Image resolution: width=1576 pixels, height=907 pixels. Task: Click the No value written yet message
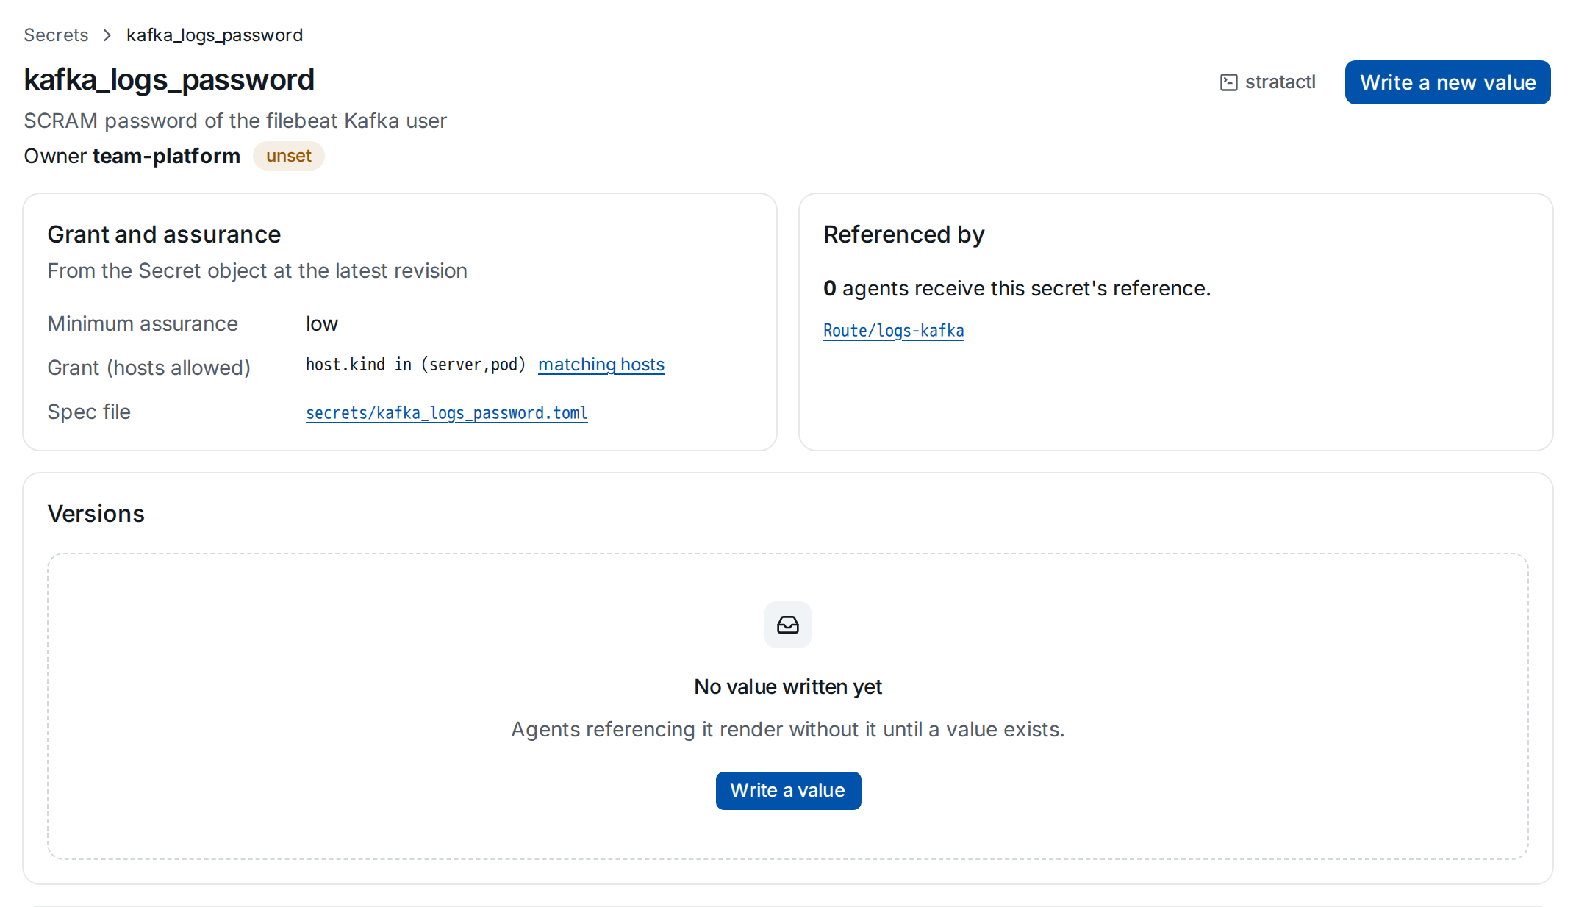point(788,686)
